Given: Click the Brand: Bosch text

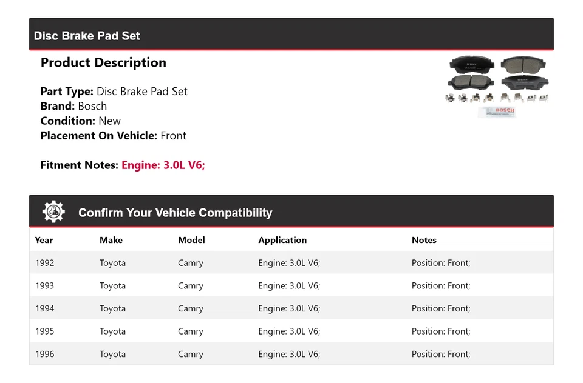Looking at the screenshot, I should click(73, 106).
